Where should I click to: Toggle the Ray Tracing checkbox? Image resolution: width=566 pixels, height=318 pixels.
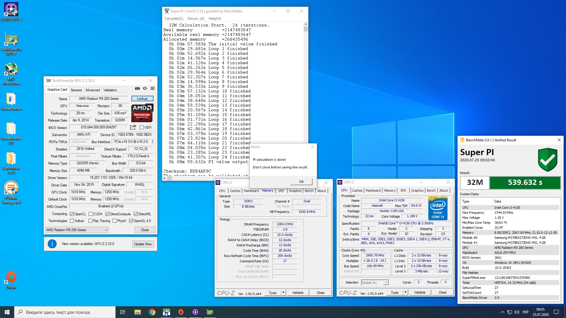pos(91,221)
